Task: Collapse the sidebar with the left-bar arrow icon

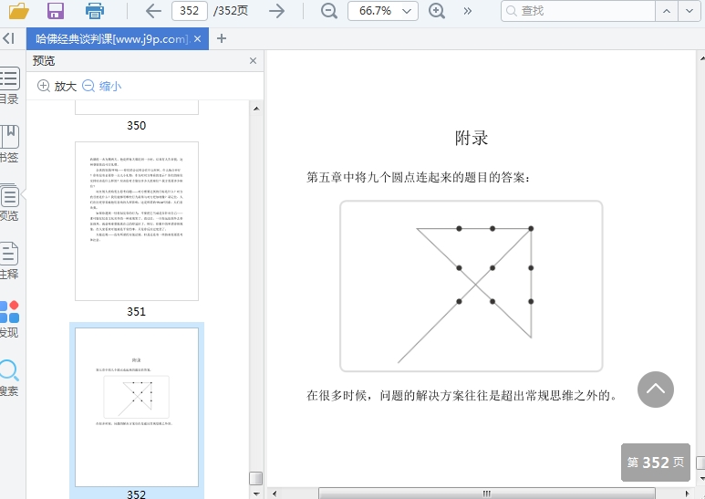Action: (9, 38)
